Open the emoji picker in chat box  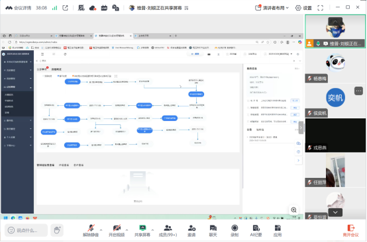(x=11, y=230)
